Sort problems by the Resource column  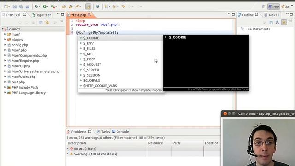point(159,143)
